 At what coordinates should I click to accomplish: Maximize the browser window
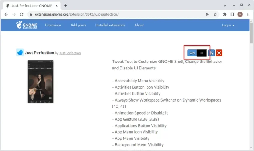(241, 5)
